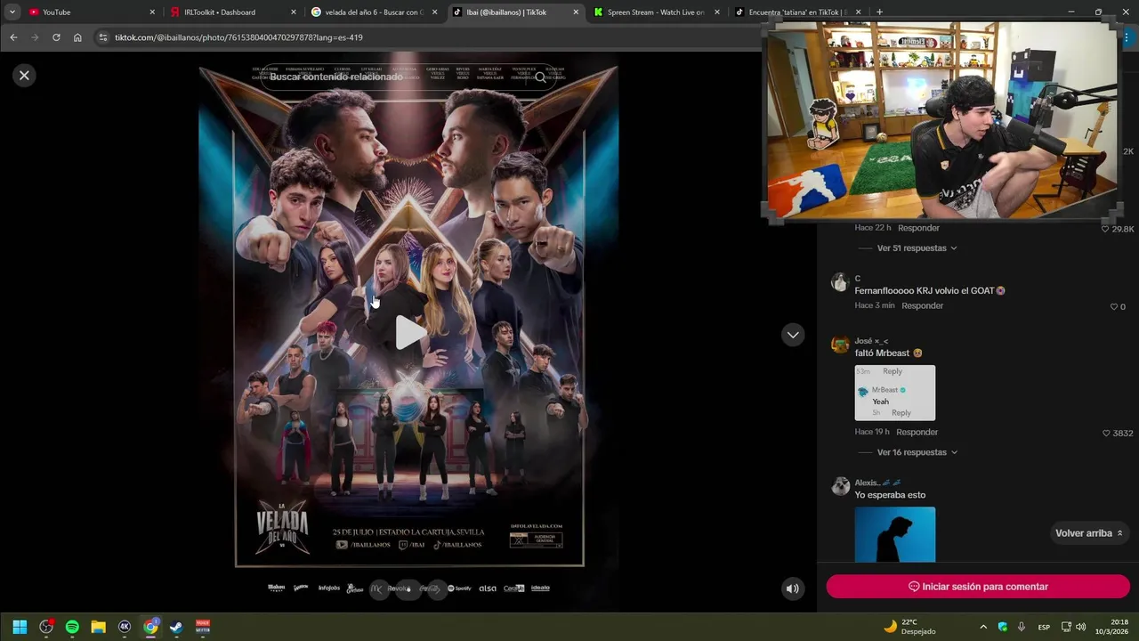Close the IRLToolkit Dashboard tab

coord(294,12)
